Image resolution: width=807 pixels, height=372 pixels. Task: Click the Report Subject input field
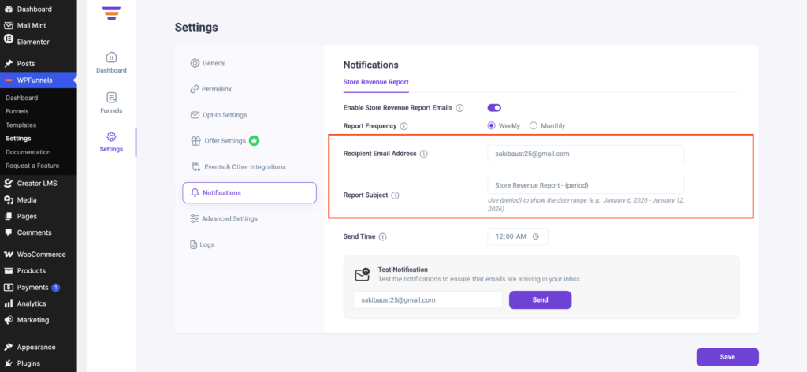point(586,185)
